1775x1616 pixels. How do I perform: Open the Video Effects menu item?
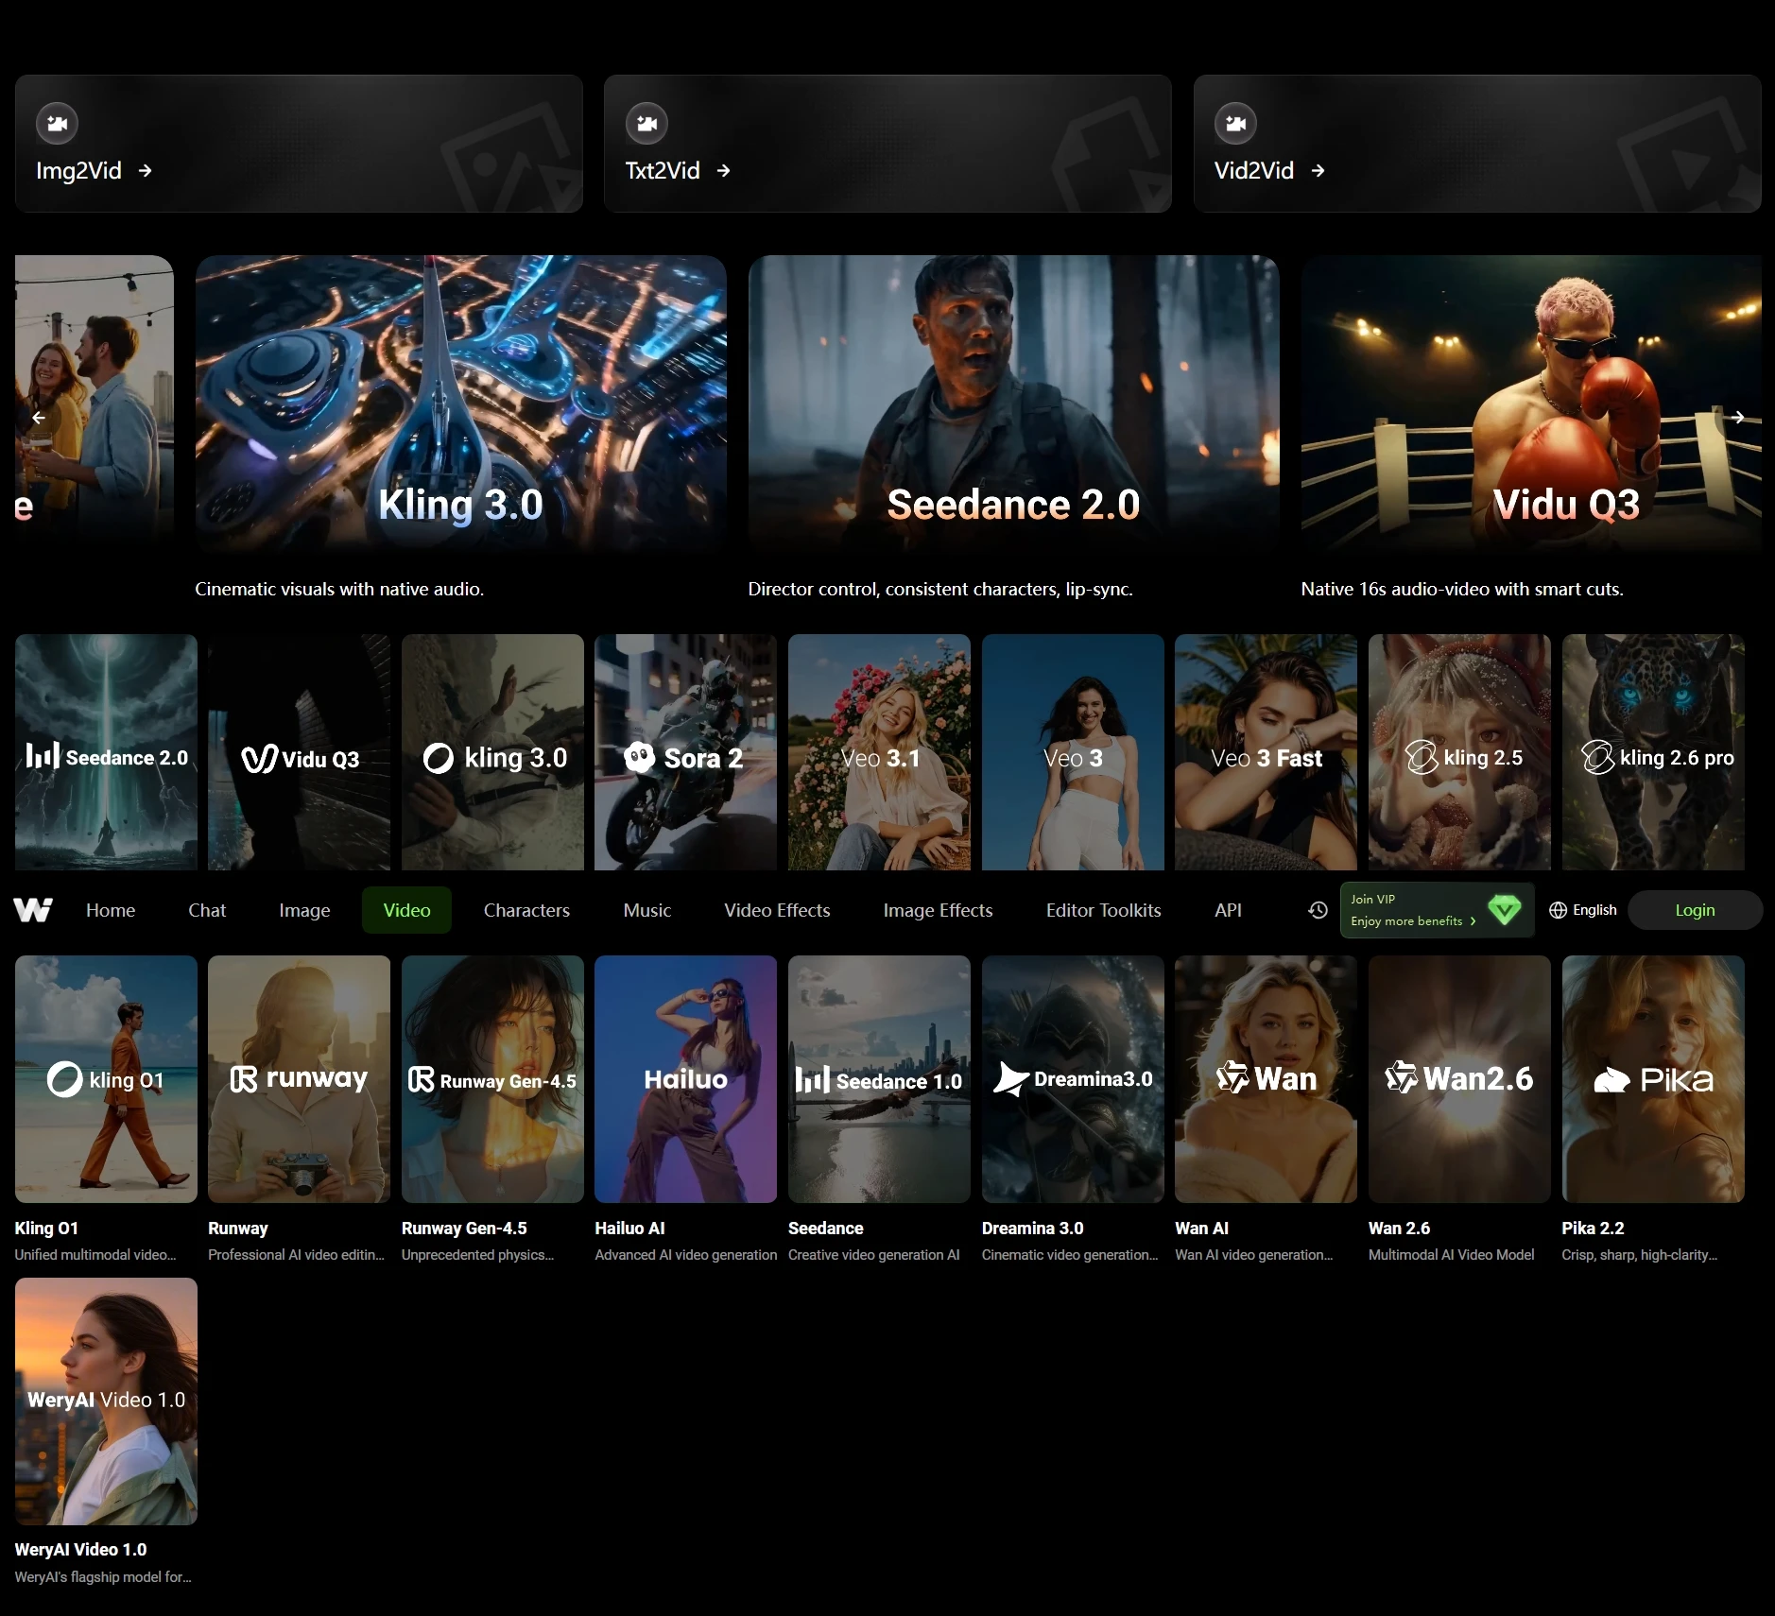pyautogui.click(x=777, y=910)
